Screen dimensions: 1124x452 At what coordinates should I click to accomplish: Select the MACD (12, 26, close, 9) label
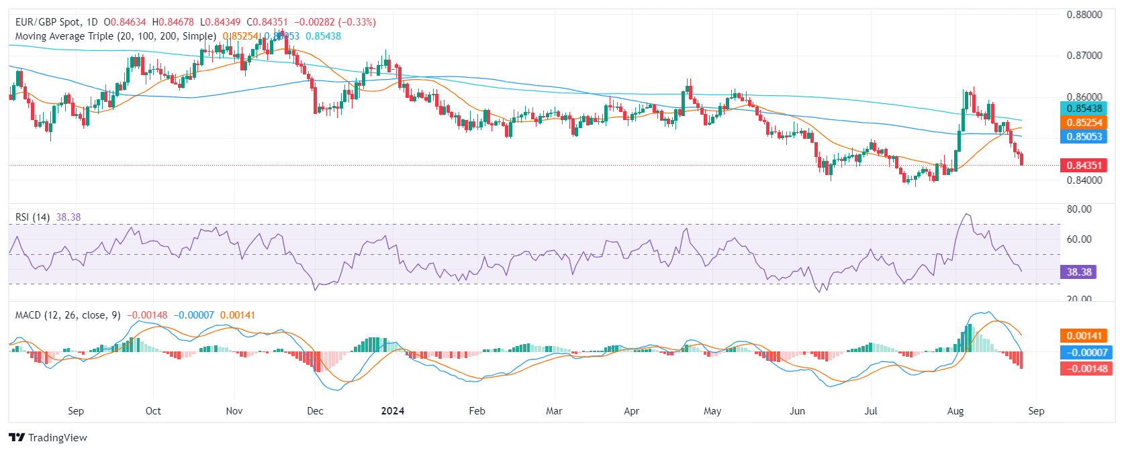point(68,315)
